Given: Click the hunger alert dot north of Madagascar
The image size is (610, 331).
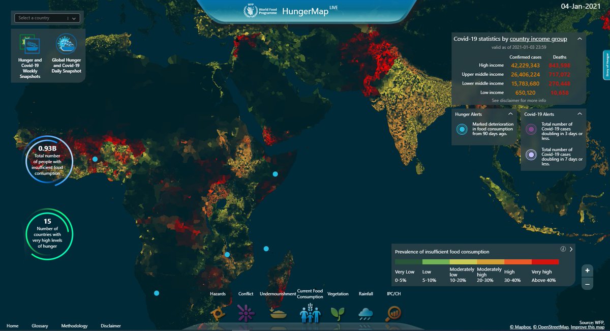Looking at the screenshot, I should (266, 249).
